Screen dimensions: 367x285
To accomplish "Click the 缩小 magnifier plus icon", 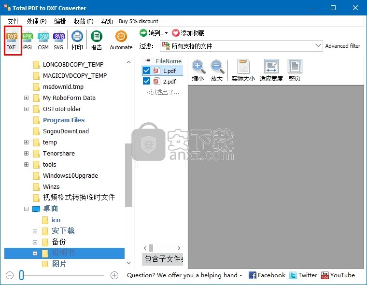I will pos(198,67).
